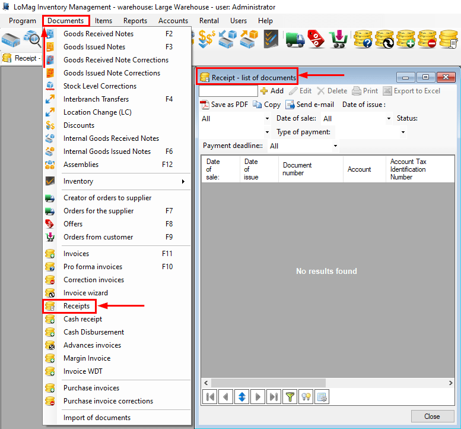This screenshot has height=429, width=461.
Task: Click the Add button
Action: [x=272, y=91]
